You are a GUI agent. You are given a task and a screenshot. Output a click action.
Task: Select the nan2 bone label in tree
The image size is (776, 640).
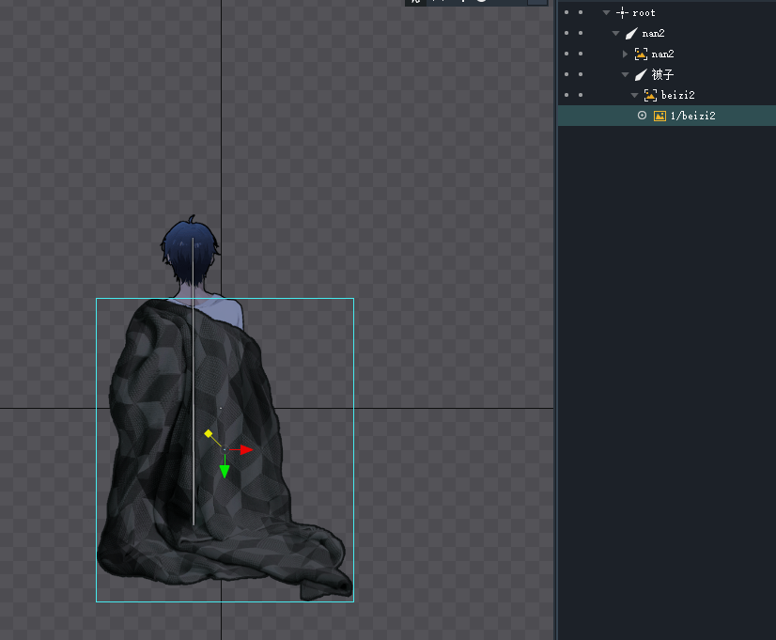tap(653, 33)
